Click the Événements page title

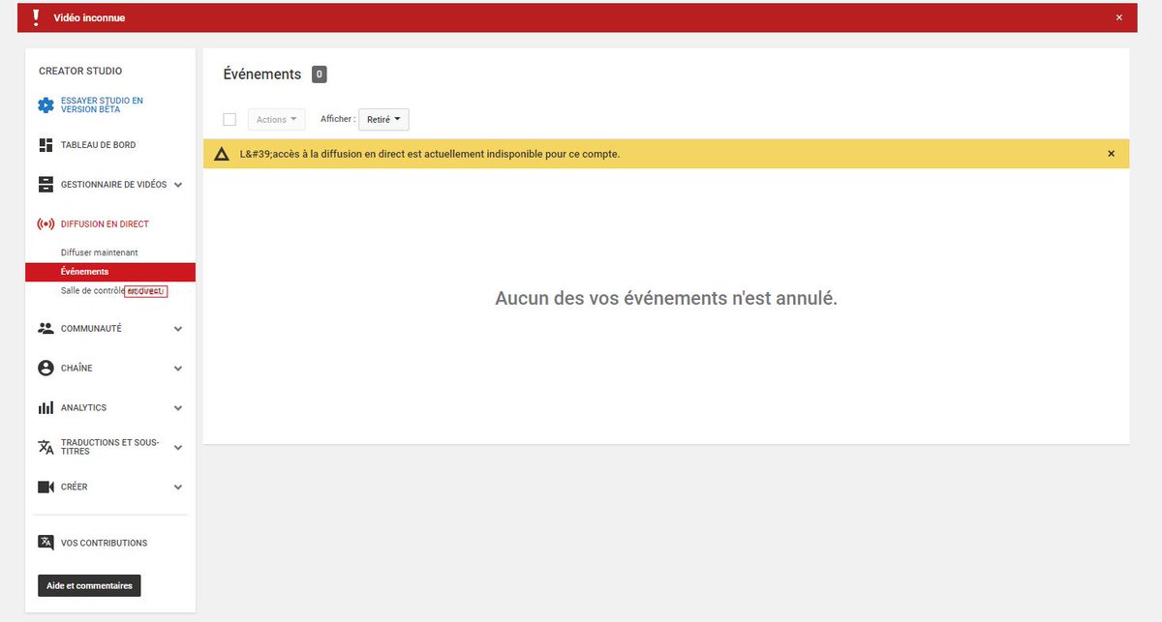262,74
